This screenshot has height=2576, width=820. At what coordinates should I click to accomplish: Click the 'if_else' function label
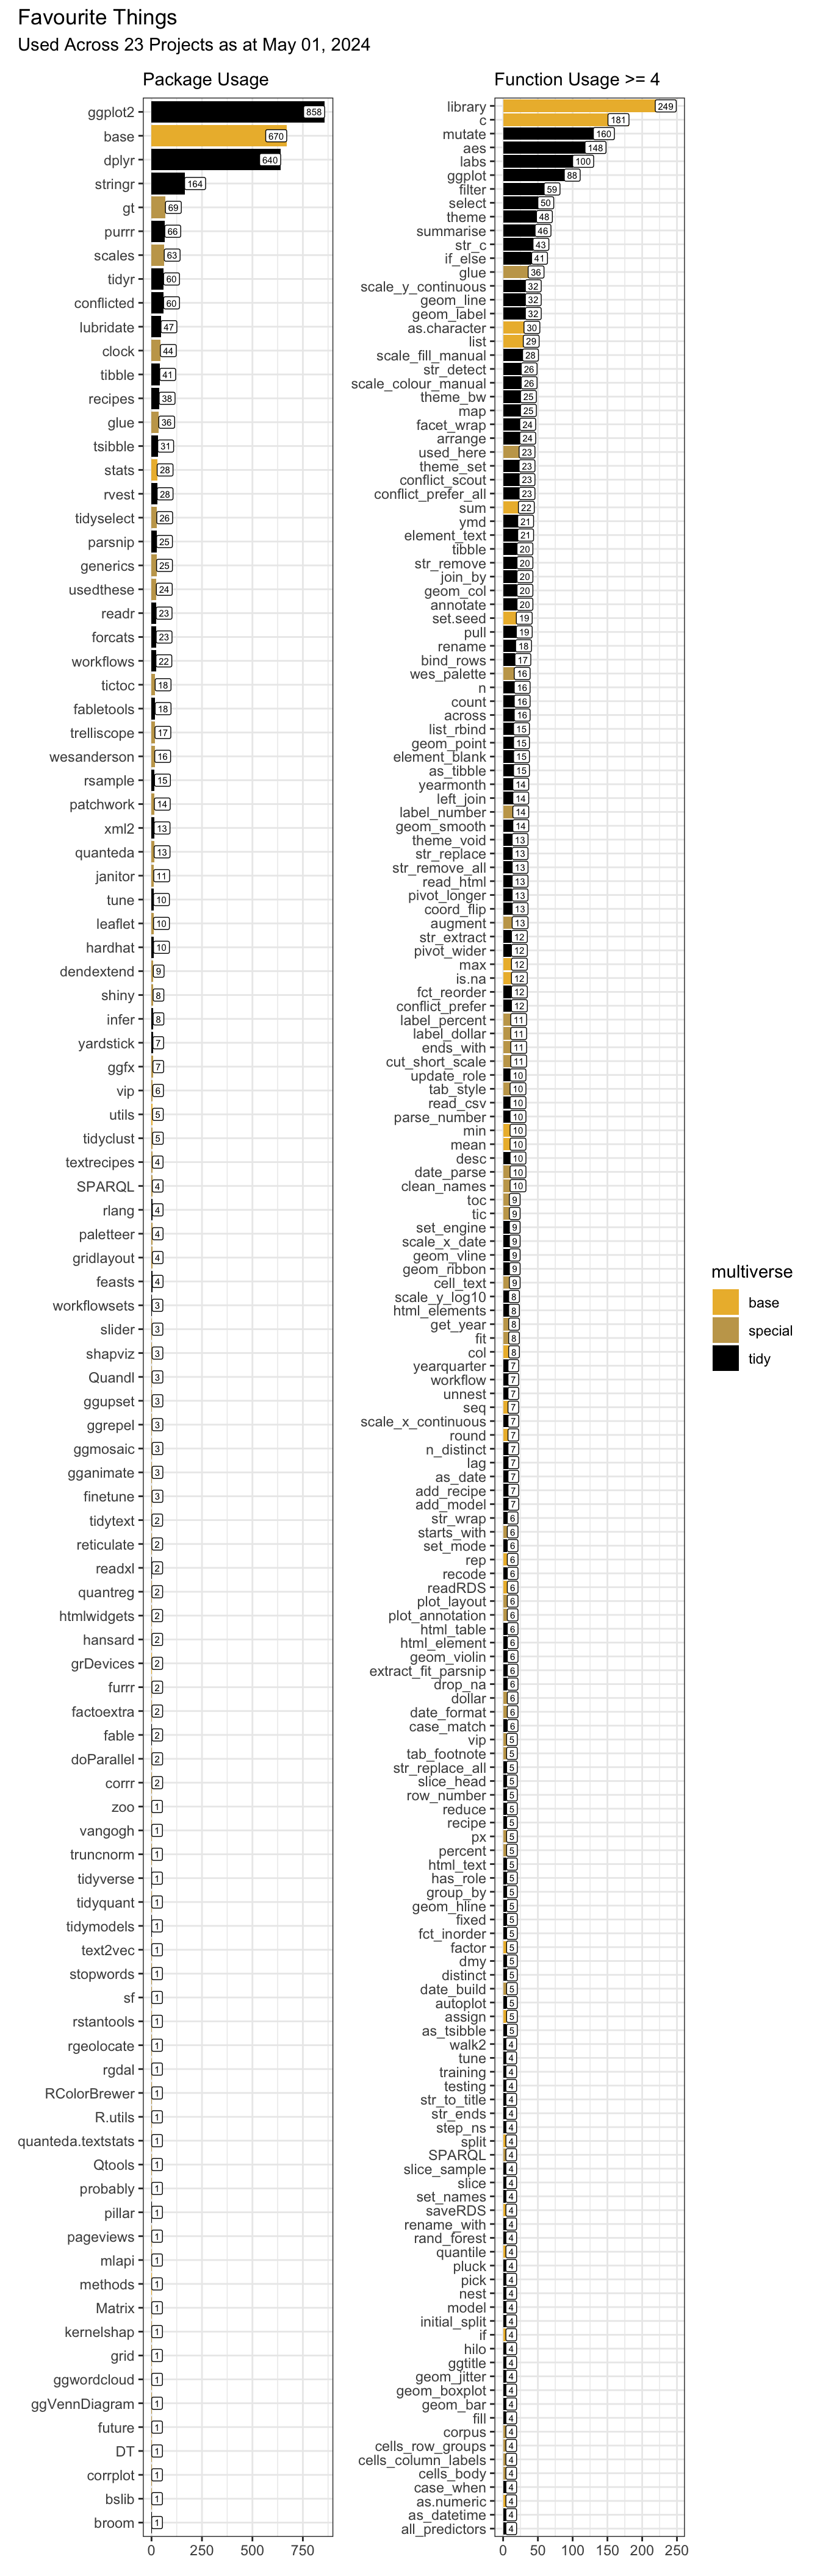tap(466, 258)
